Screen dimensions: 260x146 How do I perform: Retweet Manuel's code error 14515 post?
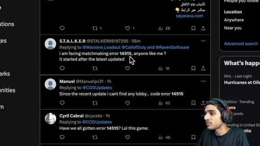(95, 103)
